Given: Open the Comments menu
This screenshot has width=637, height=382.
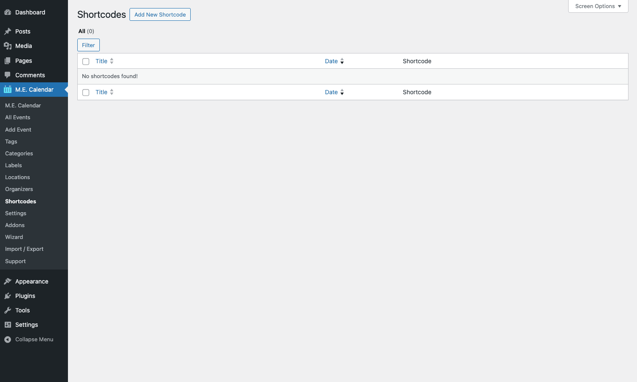Looking at the screenshot, I should [34, 75].
